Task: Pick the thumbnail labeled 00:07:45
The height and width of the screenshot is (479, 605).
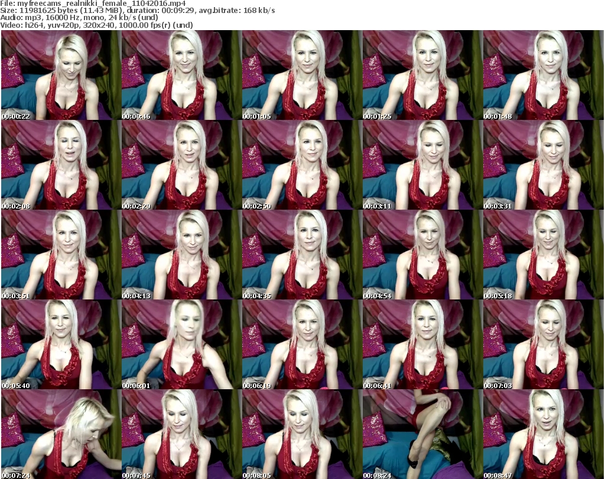Action: [x=181, y=434]
